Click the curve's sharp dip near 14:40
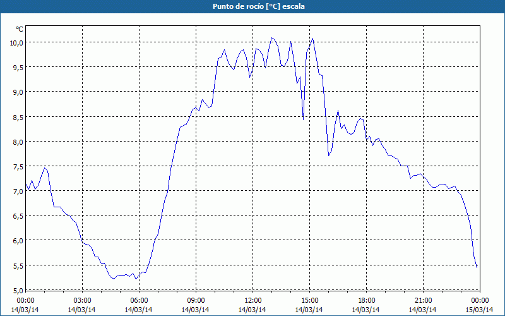Image resolution: width=505 pixels, height=316 pixels. [x=303, y=119]
